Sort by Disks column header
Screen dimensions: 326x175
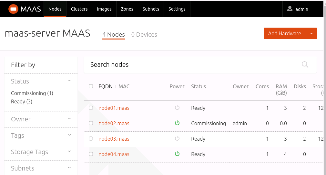tap(300, 86)
